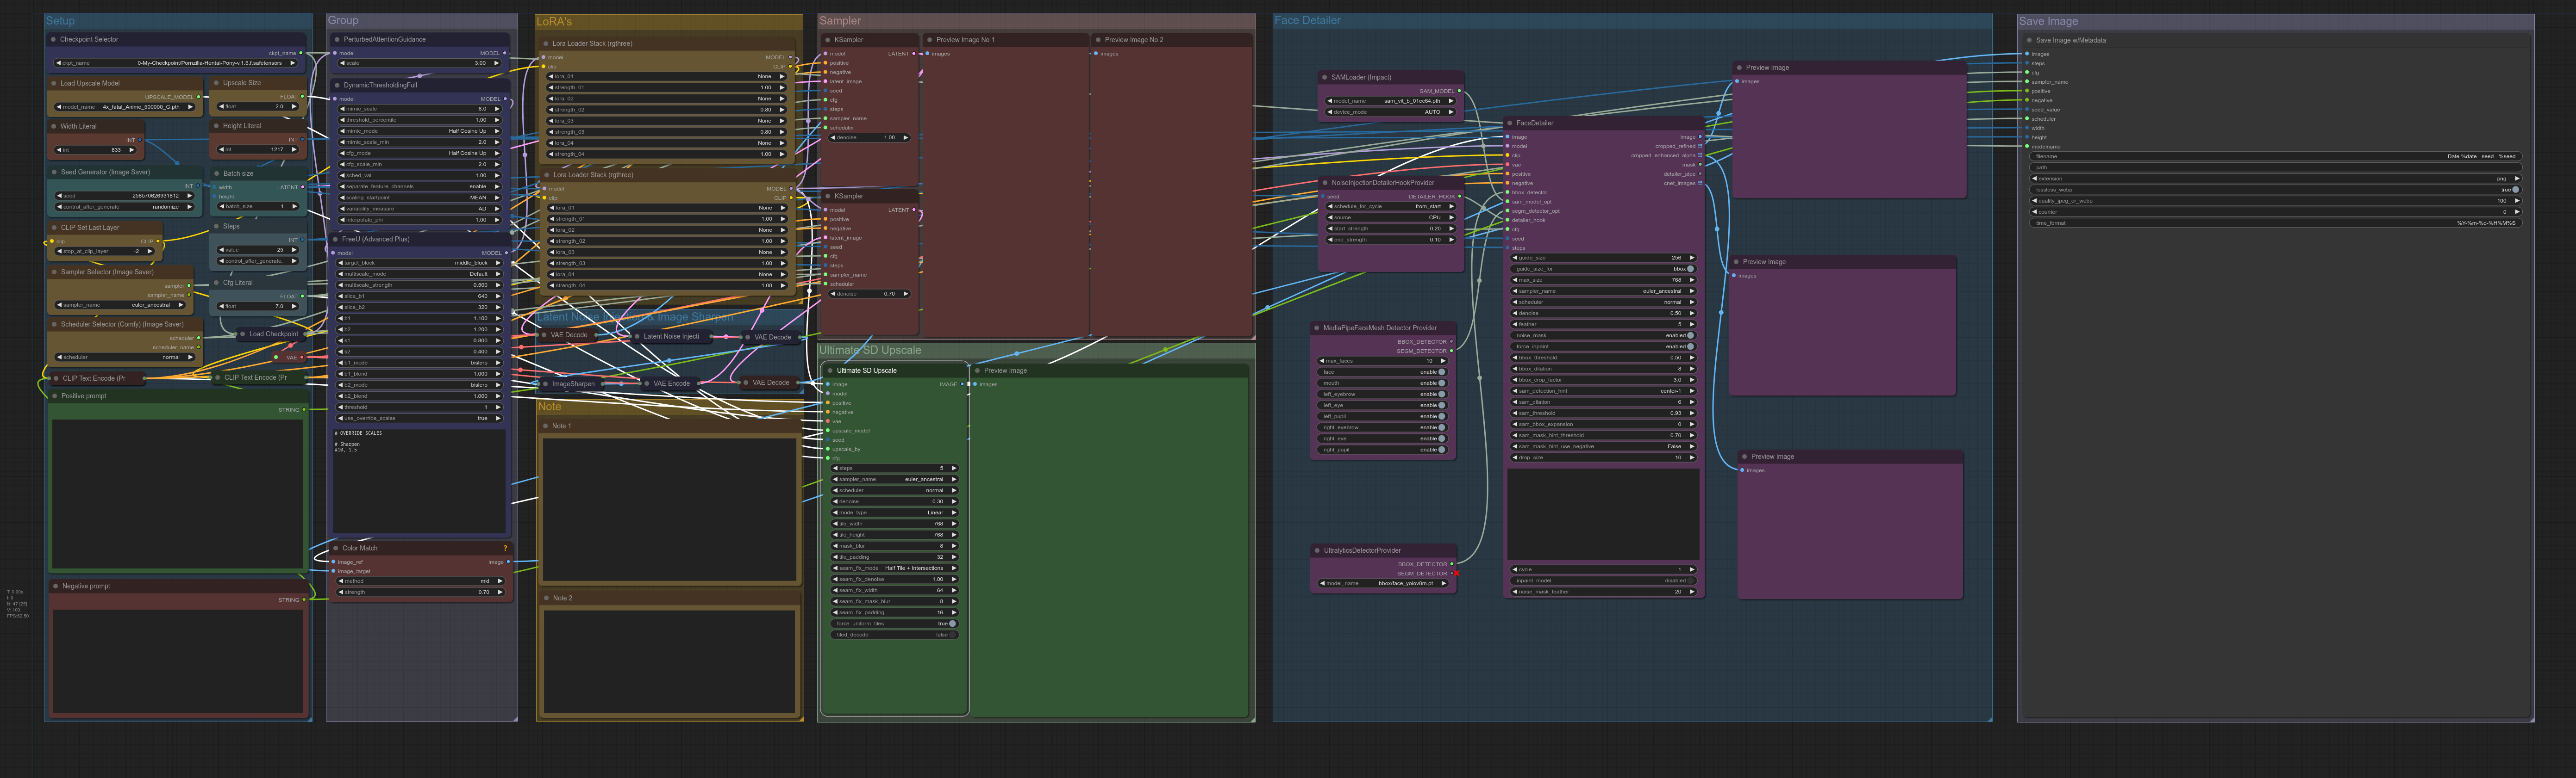This screenshot has width=2576, height=778.
Task: Open the mimic_mode dropdown in DynamicThresholdingFull
Action: pyautogui.click(x=419, y=131)
